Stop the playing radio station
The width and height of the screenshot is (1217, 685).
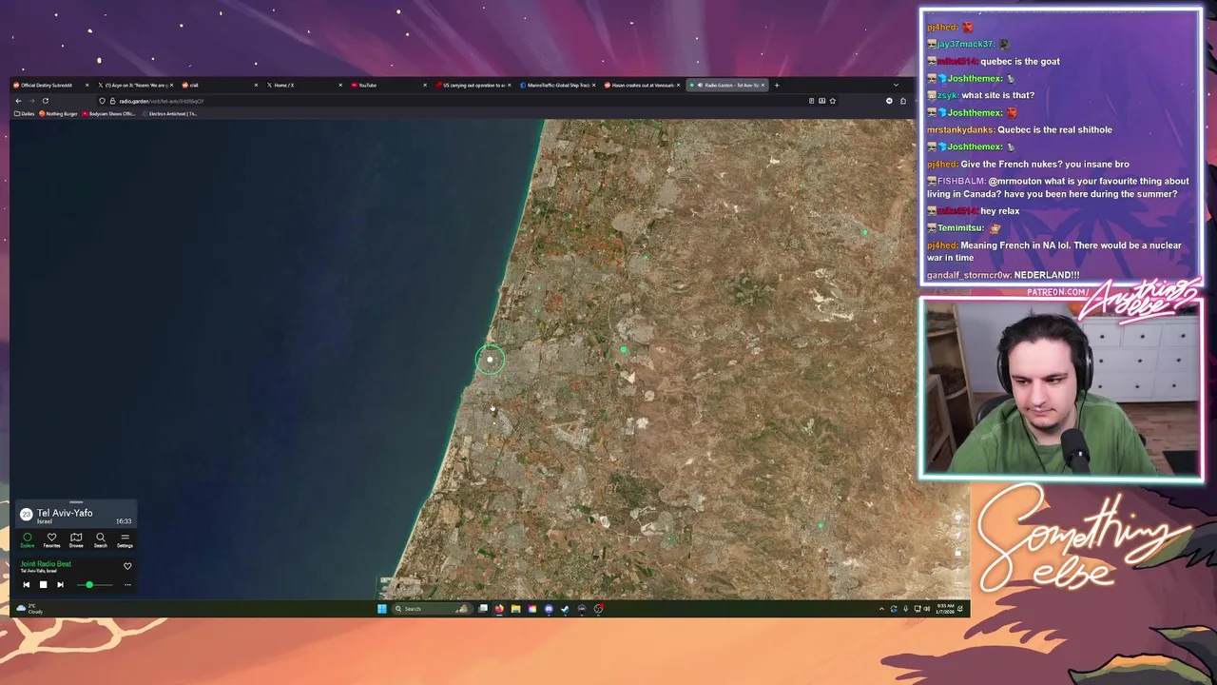[43, 584]
